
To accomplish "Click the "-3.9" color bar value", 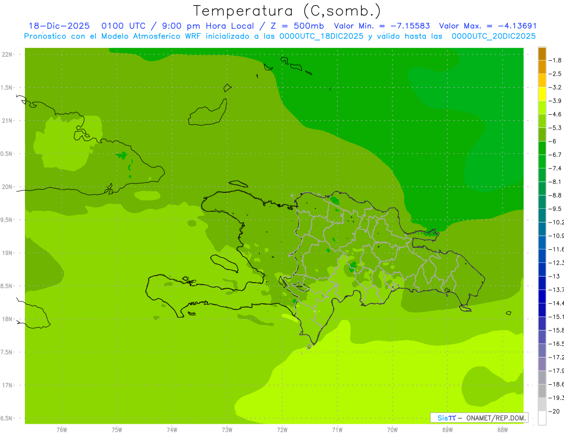I will tap(556, 101).
